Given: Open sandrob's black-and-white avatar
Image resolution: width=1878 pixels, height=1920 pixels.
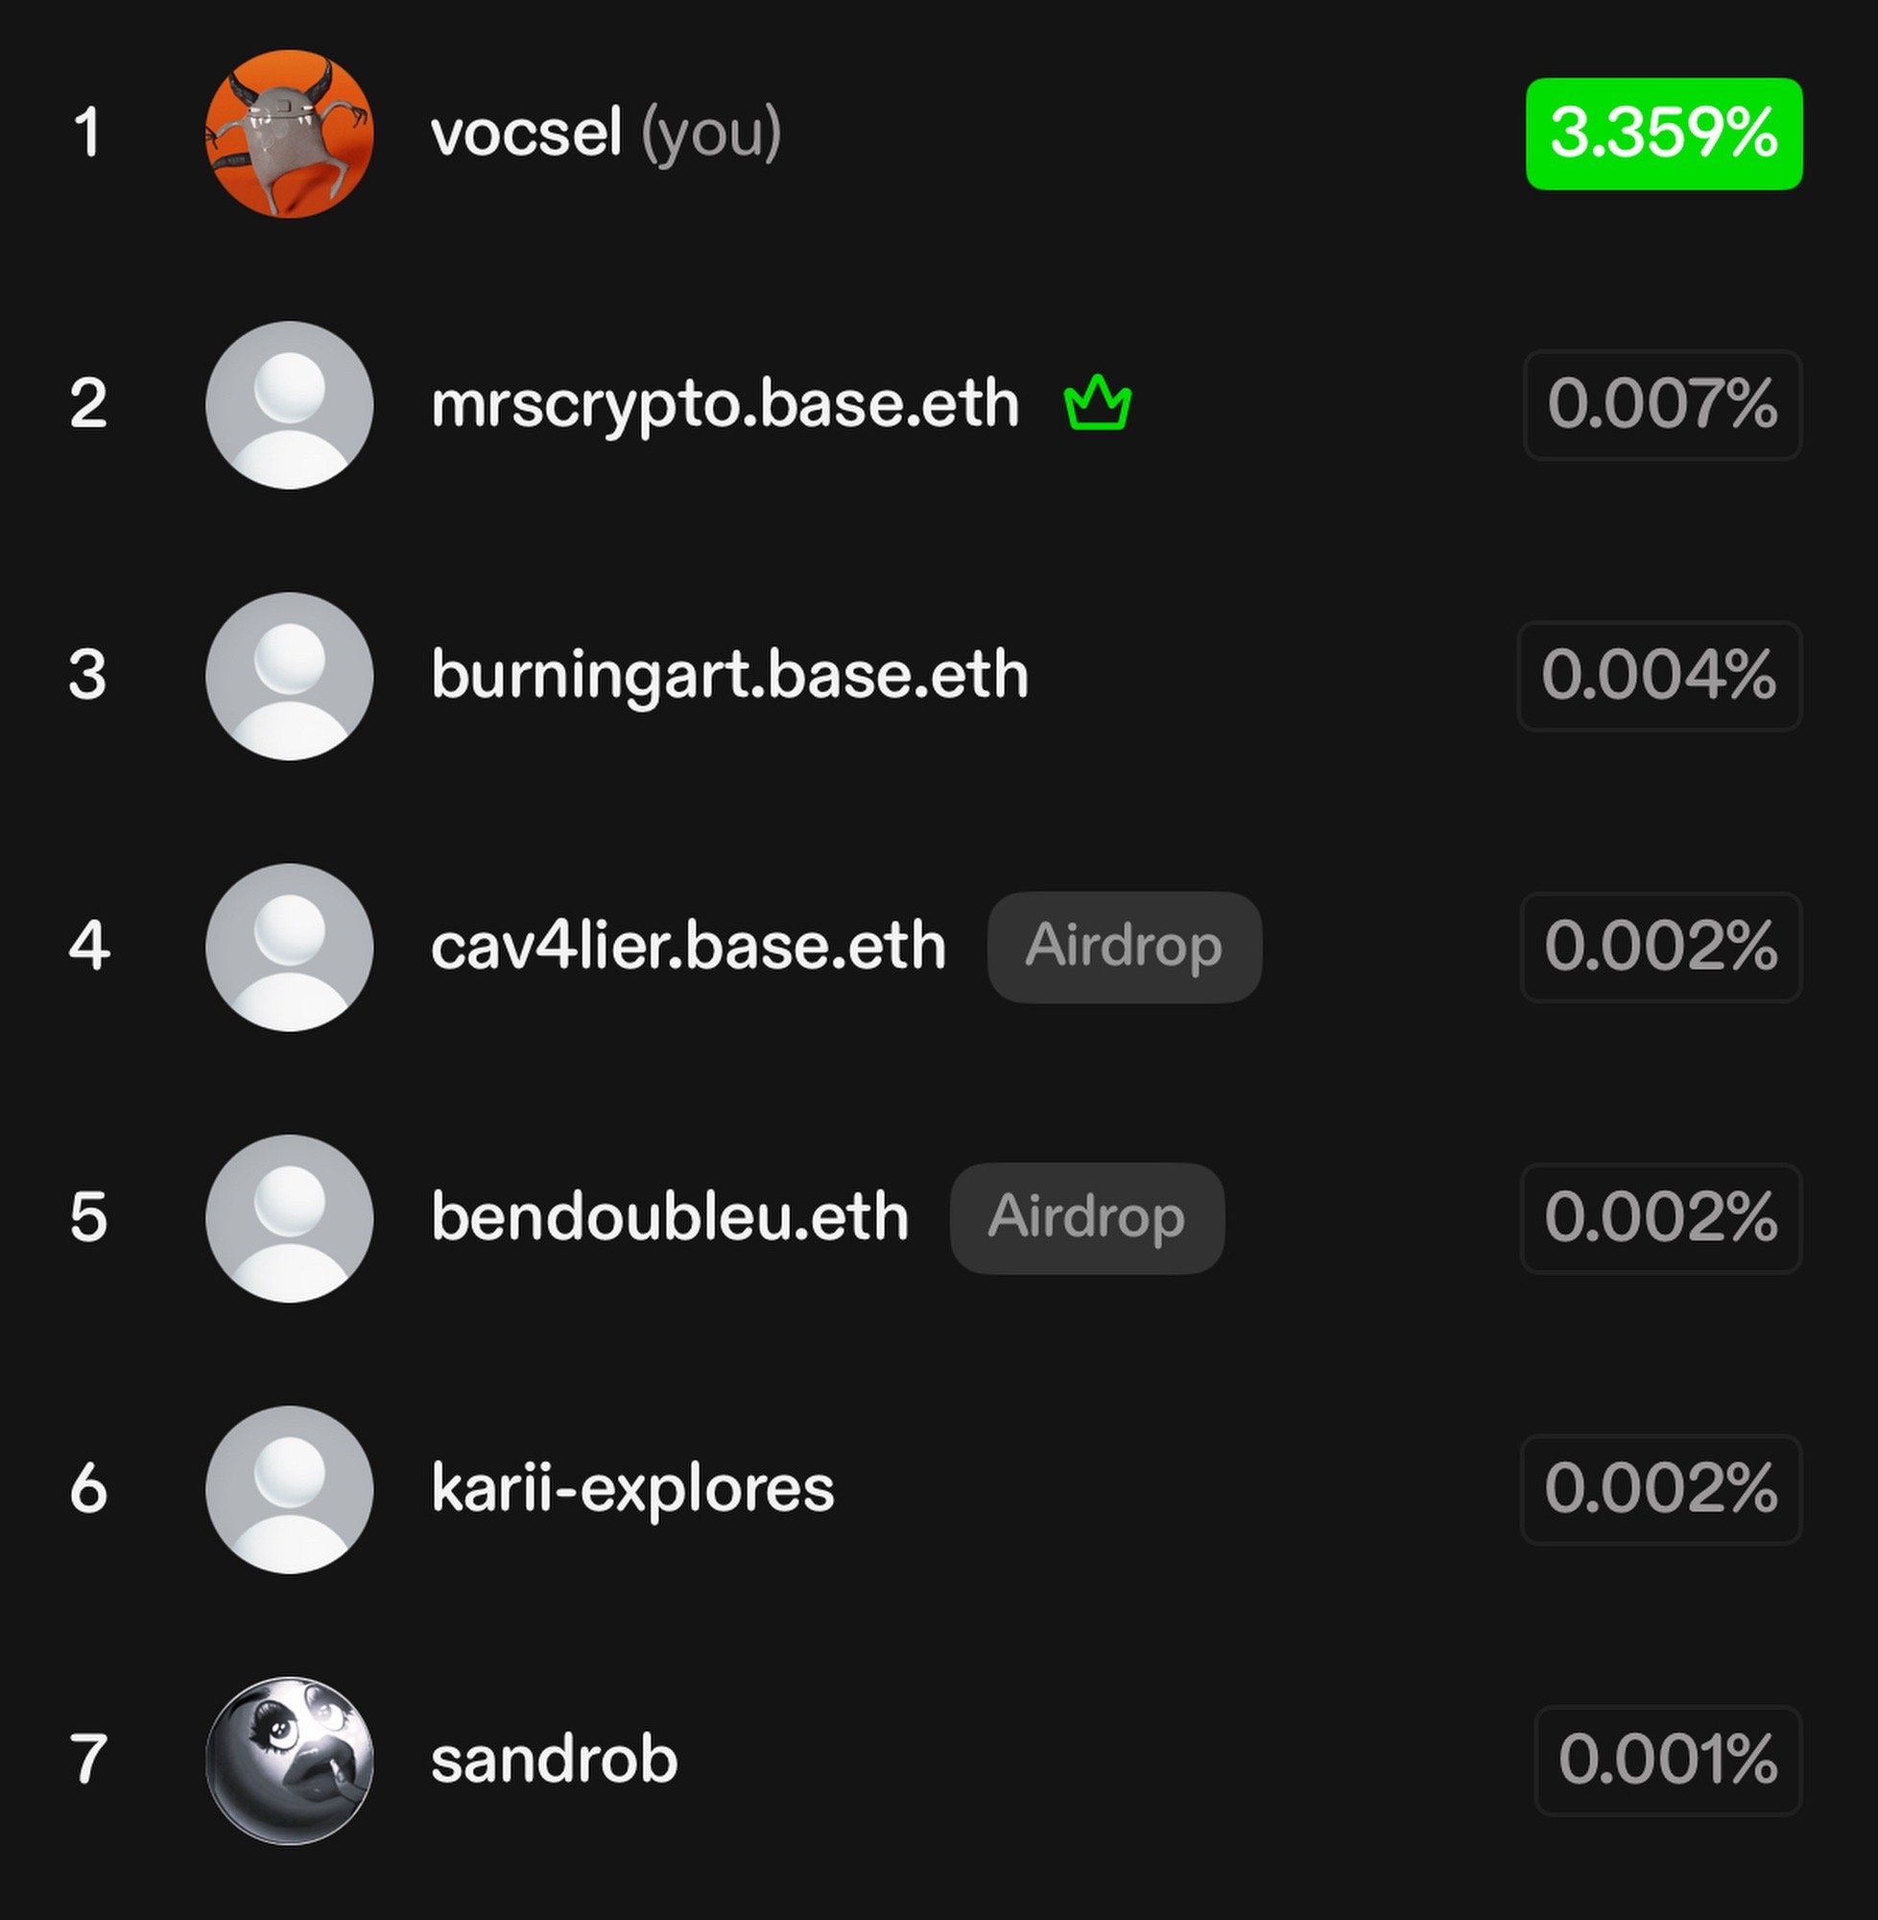Looking at the screenshot, I should click(289, 1762).
